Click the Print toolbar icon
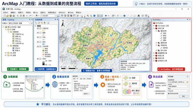The image size is (193, 108). tap(14, 16)
